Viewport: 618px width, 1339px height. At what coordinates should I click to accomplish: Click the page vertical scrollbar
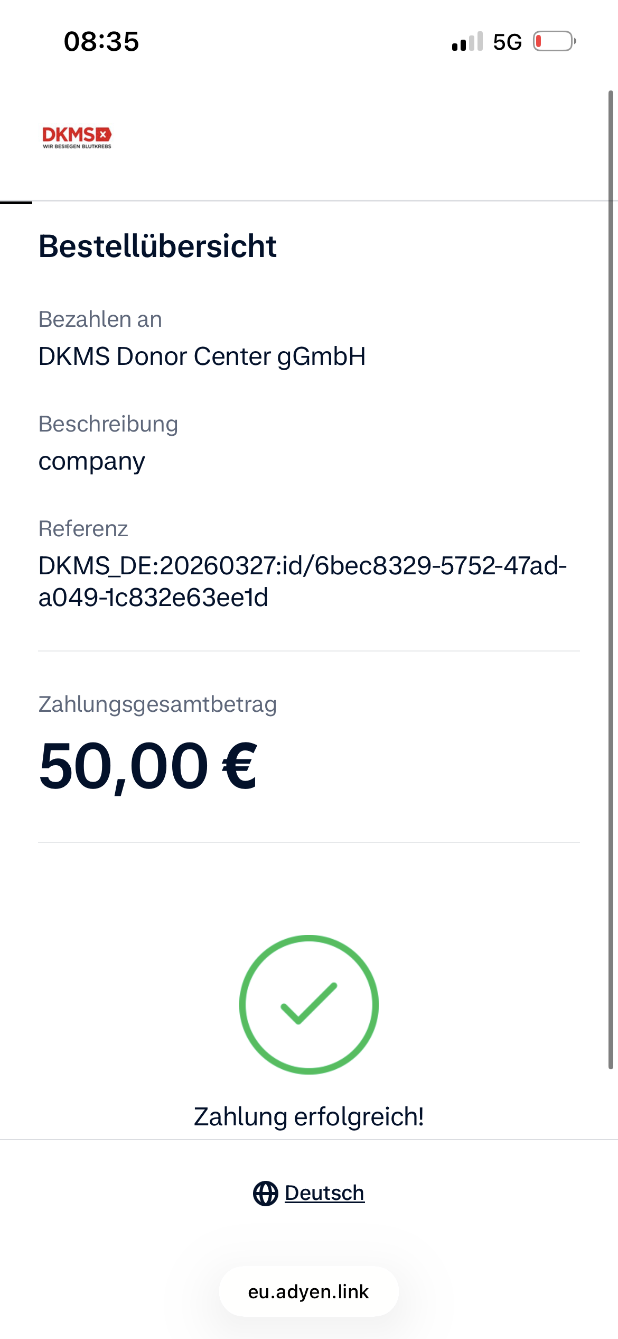[x=611, y=580]
